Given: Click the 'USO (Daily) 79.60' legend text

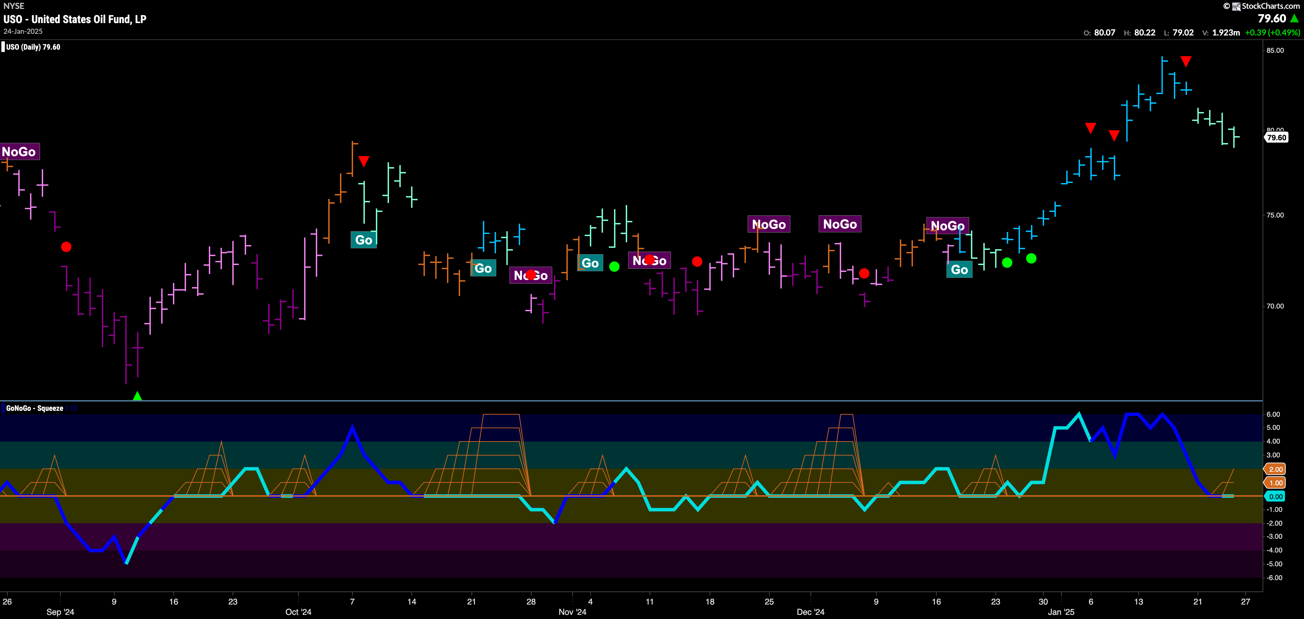Looking at the screenshot, I should 33,47.
